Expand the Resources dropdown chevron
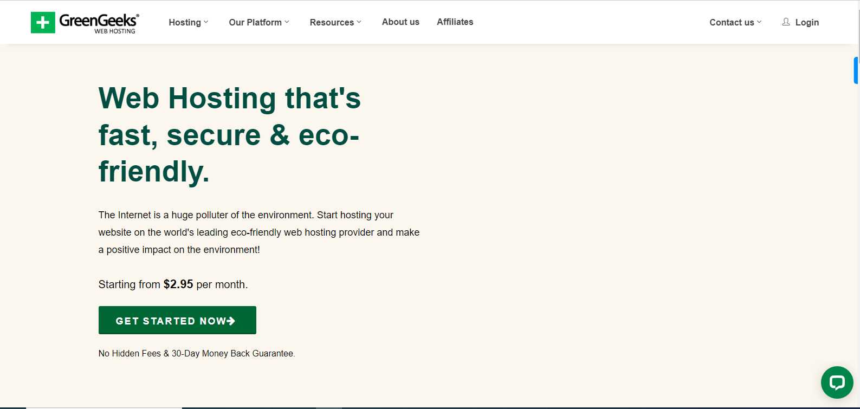Image resolution: width=860 pixels, height=409 pixels. point(359,22)
